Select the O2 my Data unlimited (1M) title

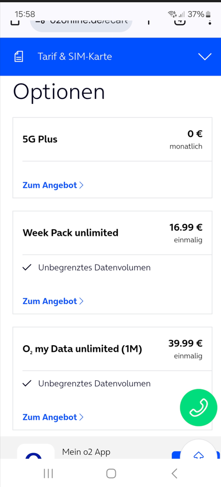point(82,349)
